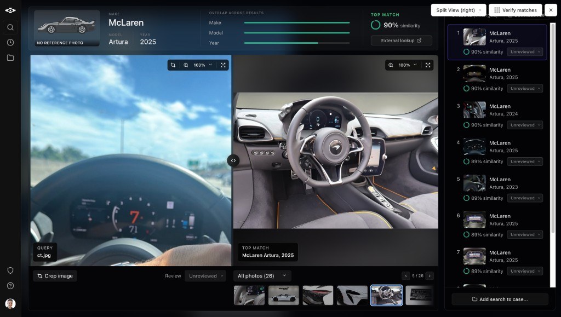Open the help question mark icon
The width and height of the screenshot is (561, 317).
tap(10, 286)
